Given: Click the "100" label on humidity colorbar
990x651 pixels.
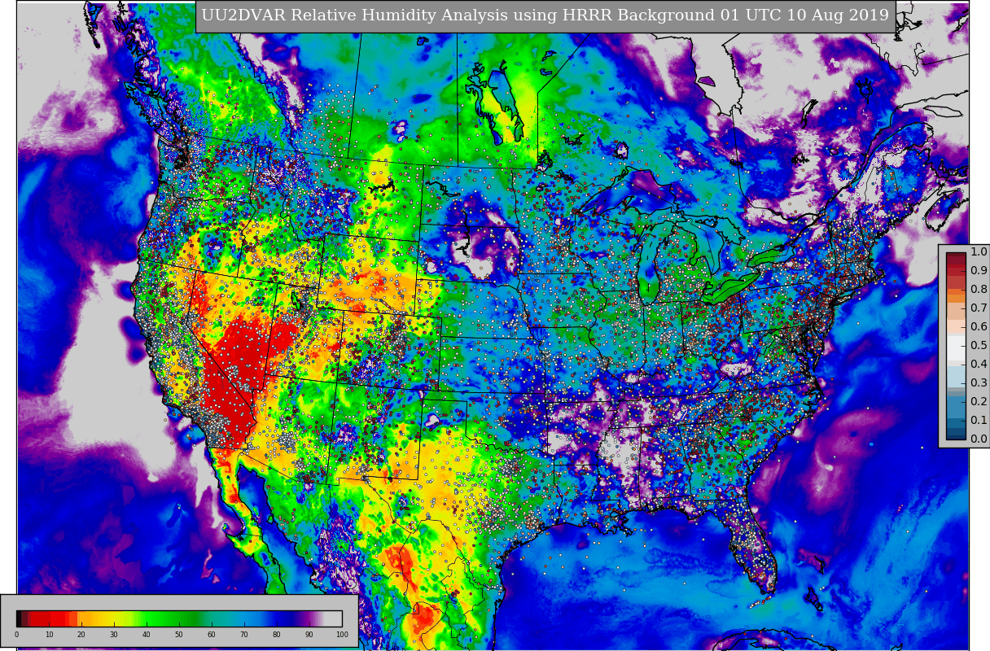Looking at the screenshot, I should (342, 635).
